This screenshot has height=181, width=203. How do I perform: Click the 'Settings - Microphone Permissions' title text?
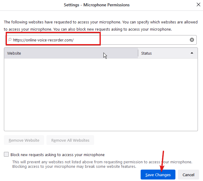pos(97,5)
